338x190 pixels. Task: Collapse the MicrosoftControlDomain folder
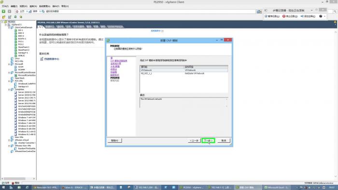[9, 72]
